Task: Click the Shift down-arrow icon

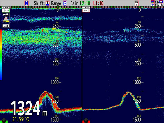Action: pyautogui.click(x=48, y=3)
